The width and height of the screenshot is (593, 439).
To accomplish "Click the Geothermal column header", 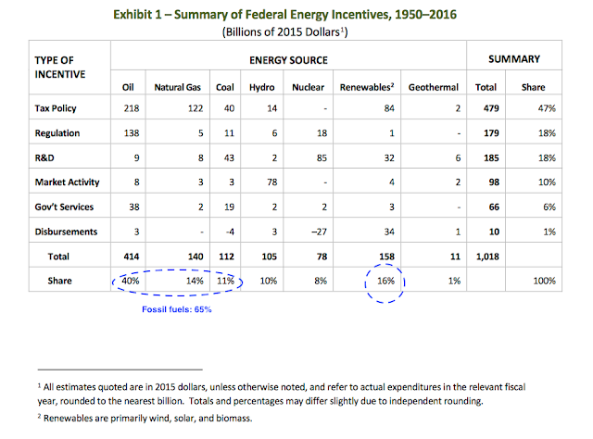I will click(x=433, y=87).
